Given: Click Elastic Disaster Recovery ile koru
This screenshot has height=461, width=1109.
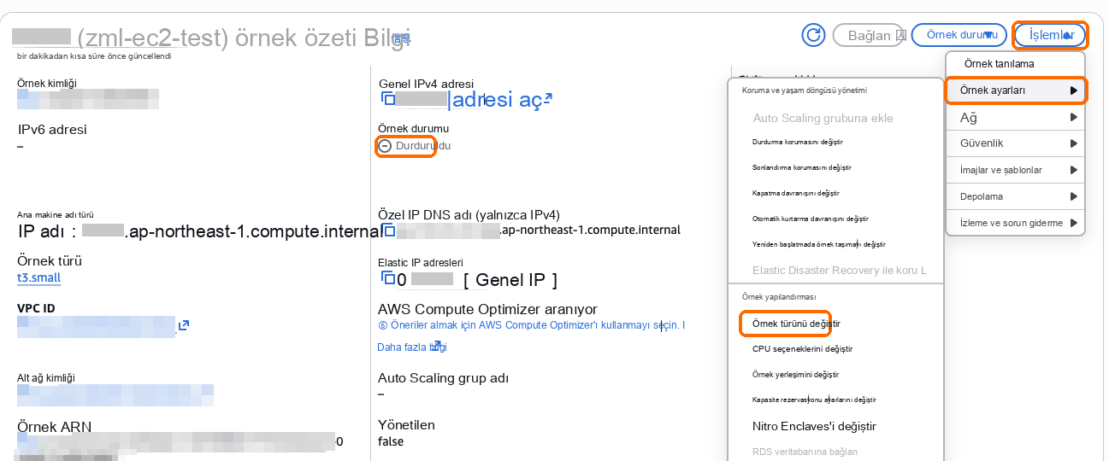Looking at the screenshot, I should (840, 270).
